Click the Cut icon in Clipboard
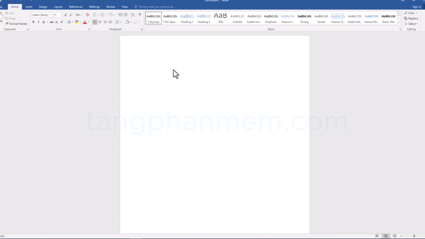This screenshot has width=425, height=239. 7,13
